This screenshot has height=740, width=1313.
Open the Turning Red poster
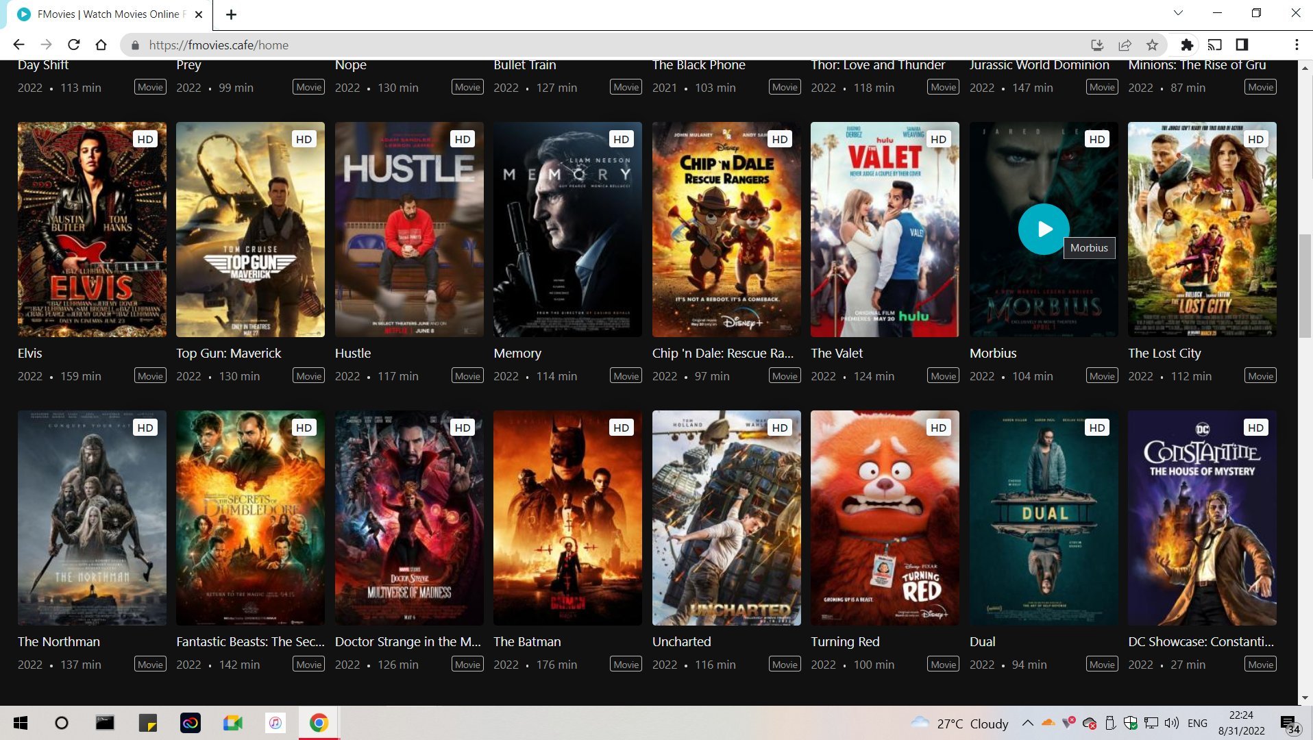[x=885, y=518]
